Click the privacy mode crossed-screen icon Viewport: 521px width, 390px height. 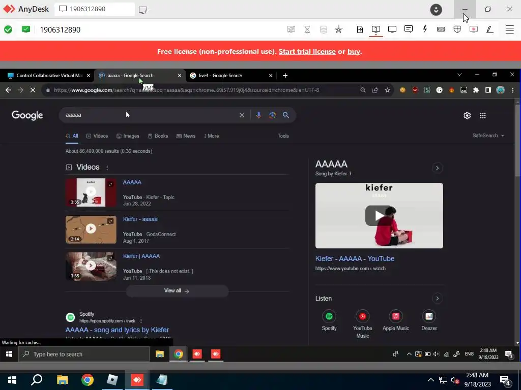click(291, 29)
